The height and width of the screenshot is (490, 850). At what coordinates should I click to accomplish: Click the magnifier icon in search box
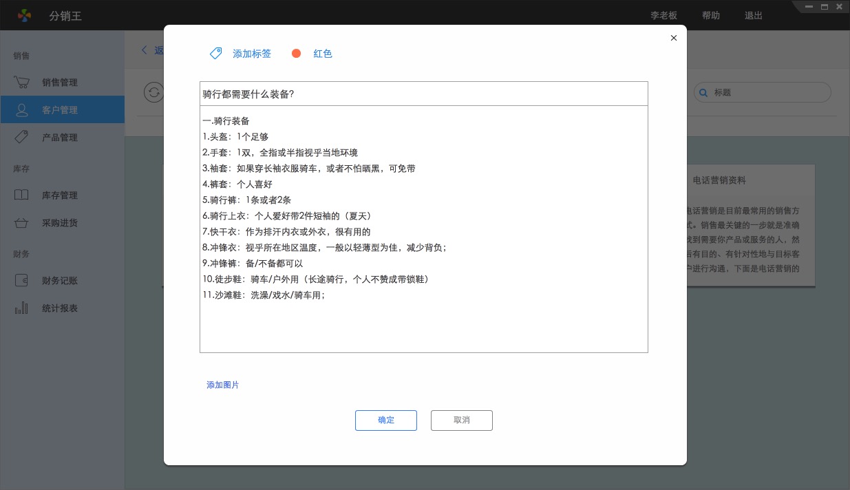[703, 93]
